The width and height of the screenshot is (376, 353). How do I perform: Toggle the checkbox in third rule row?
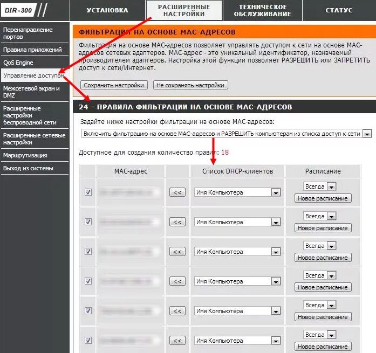[88, 252]
